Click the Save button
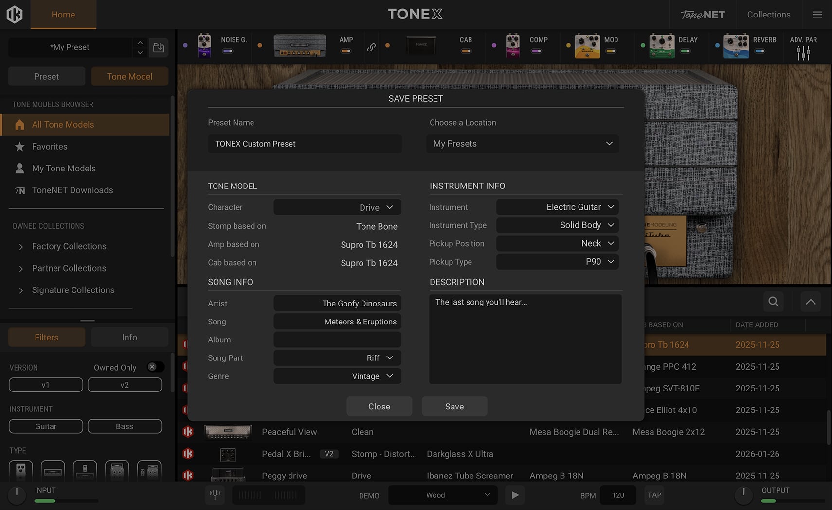Screen dimensions: 832x510 coord(454,407)
